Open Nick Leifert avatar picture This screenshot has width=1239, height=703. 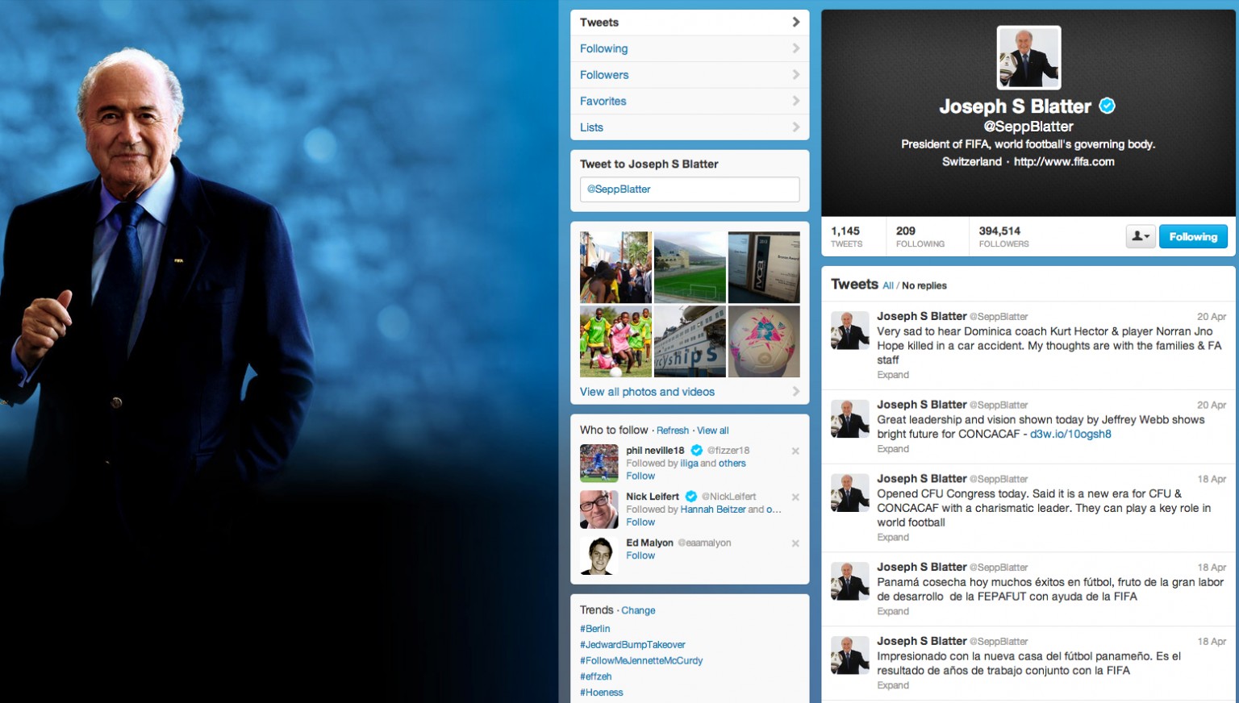click(599, 510)
